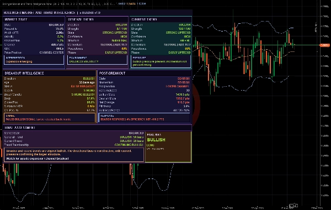Viewport: 331px width, 210px height.
Task: Click '33 bars ago' breakout age value
Action: (87, 82)
